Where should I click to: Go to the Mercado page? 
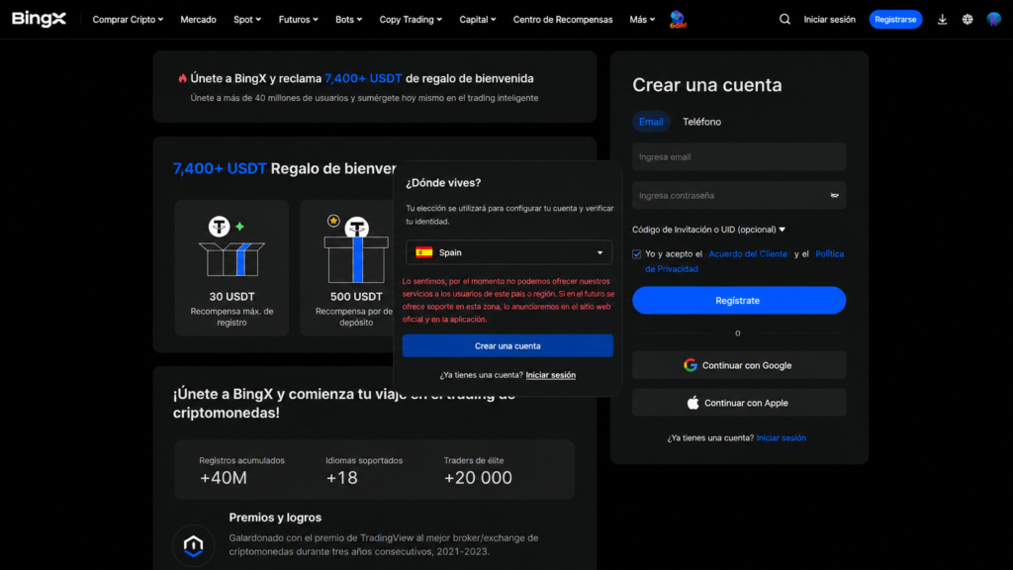[x=198, y=20]
